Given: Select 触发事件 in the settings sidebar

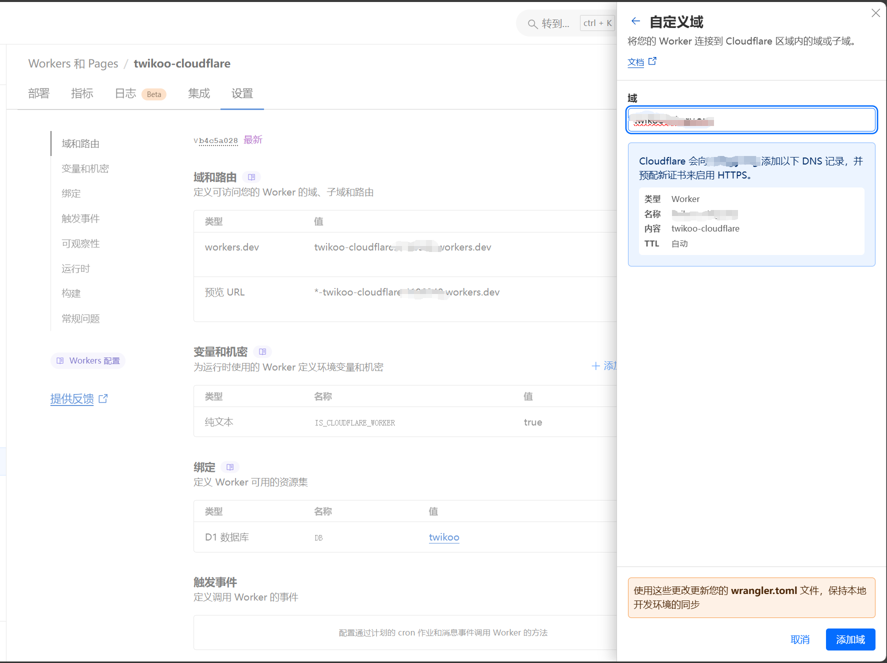Looking at the screenshot, I should point(80,218).
